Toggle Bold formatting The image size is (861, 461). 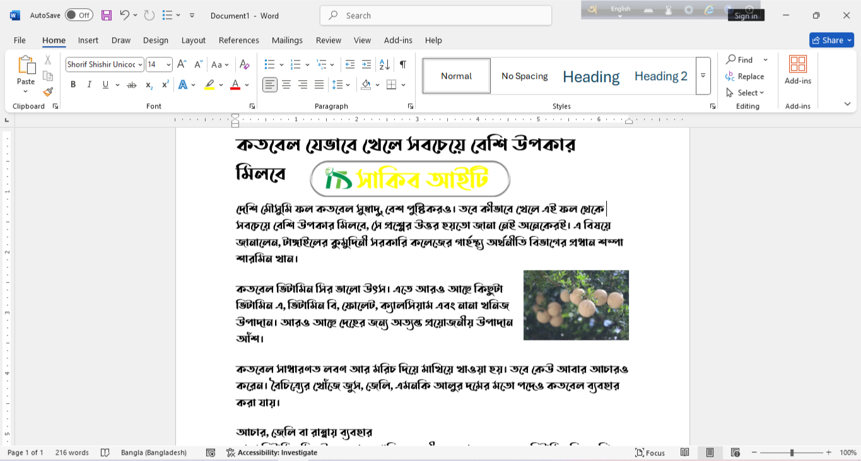coord(73,85)
